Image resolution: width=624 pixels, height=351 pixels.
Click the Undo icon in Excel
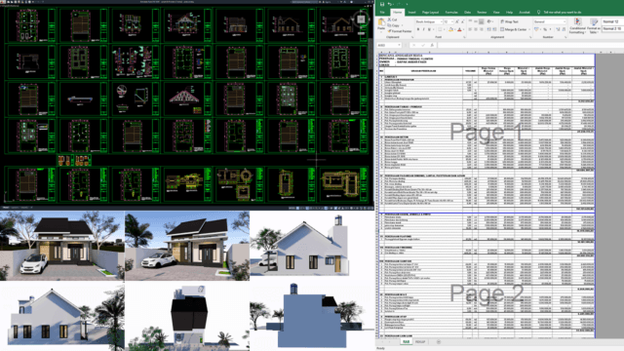click(390, 4)
